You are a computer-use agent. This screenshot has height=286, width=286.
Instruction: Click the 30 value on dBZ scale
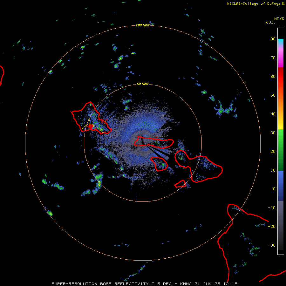tap(273, 133)
